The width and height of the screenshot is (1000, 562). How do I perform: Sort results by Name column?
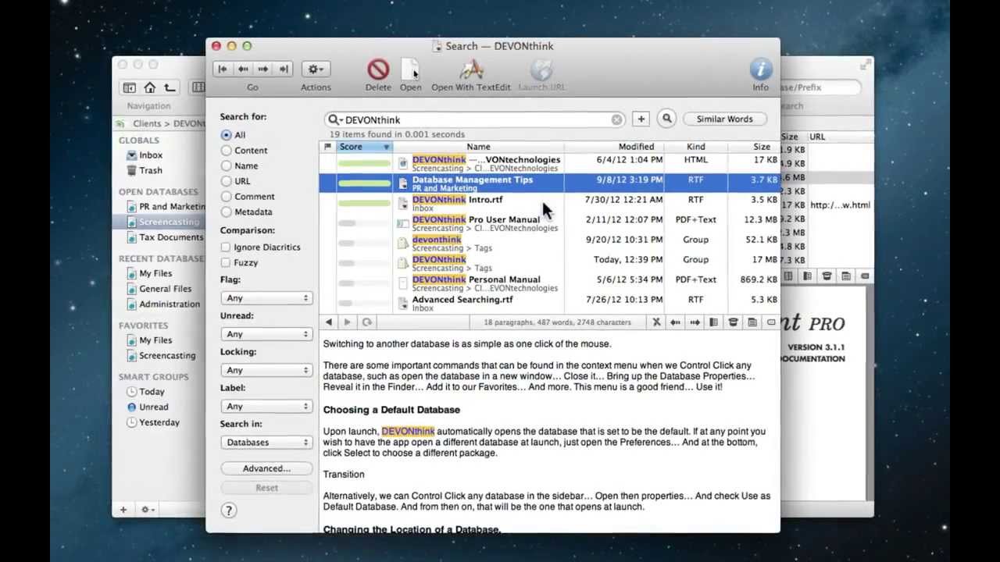(478, 147)
